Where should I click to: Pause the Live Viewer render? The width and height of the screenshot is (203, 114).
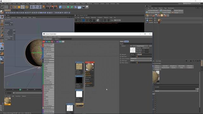[x=83, y=20]
